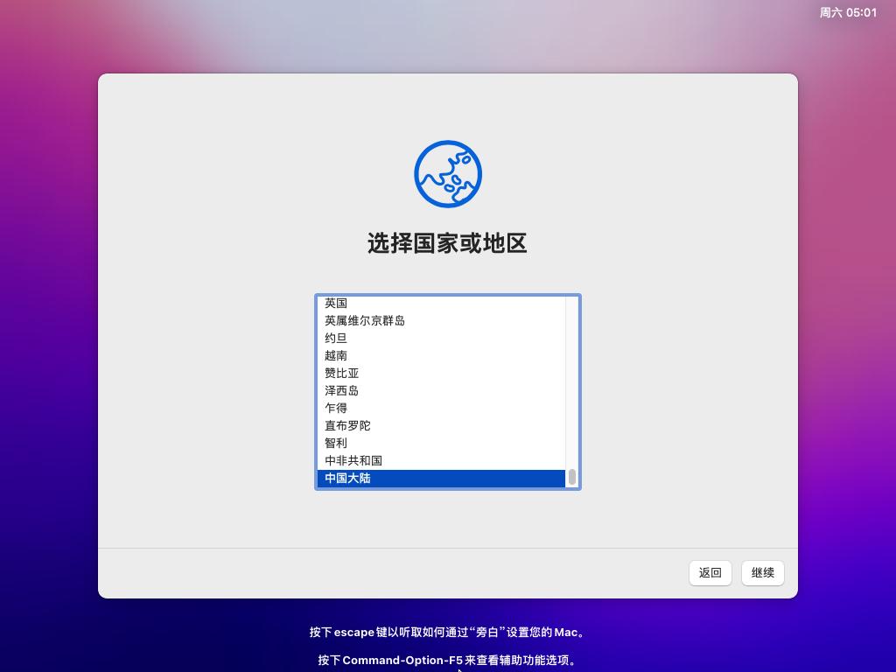896x672 pixels.
Task: Select 智利 in the region list
Action: 336,444
